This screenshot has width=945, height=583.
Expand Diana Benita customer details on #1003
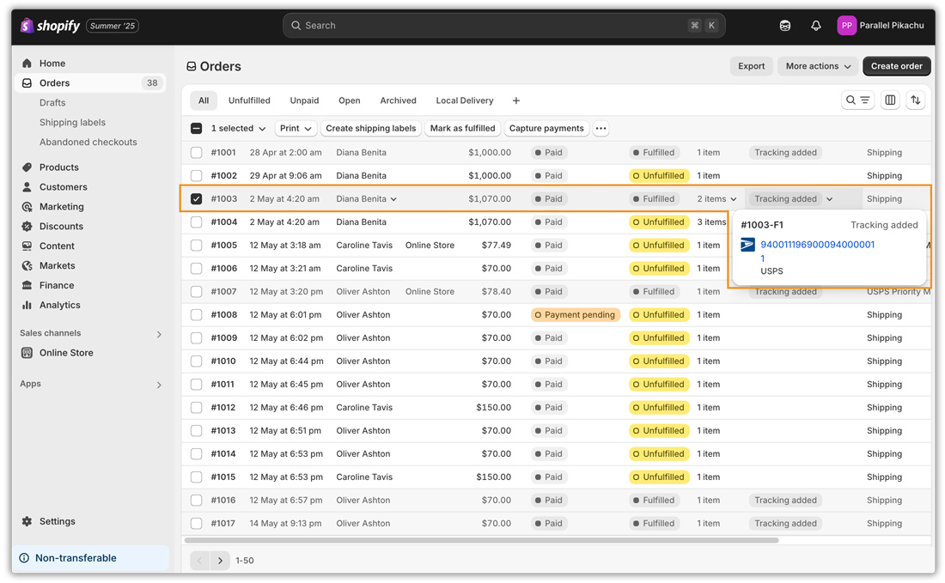point(393,199)
